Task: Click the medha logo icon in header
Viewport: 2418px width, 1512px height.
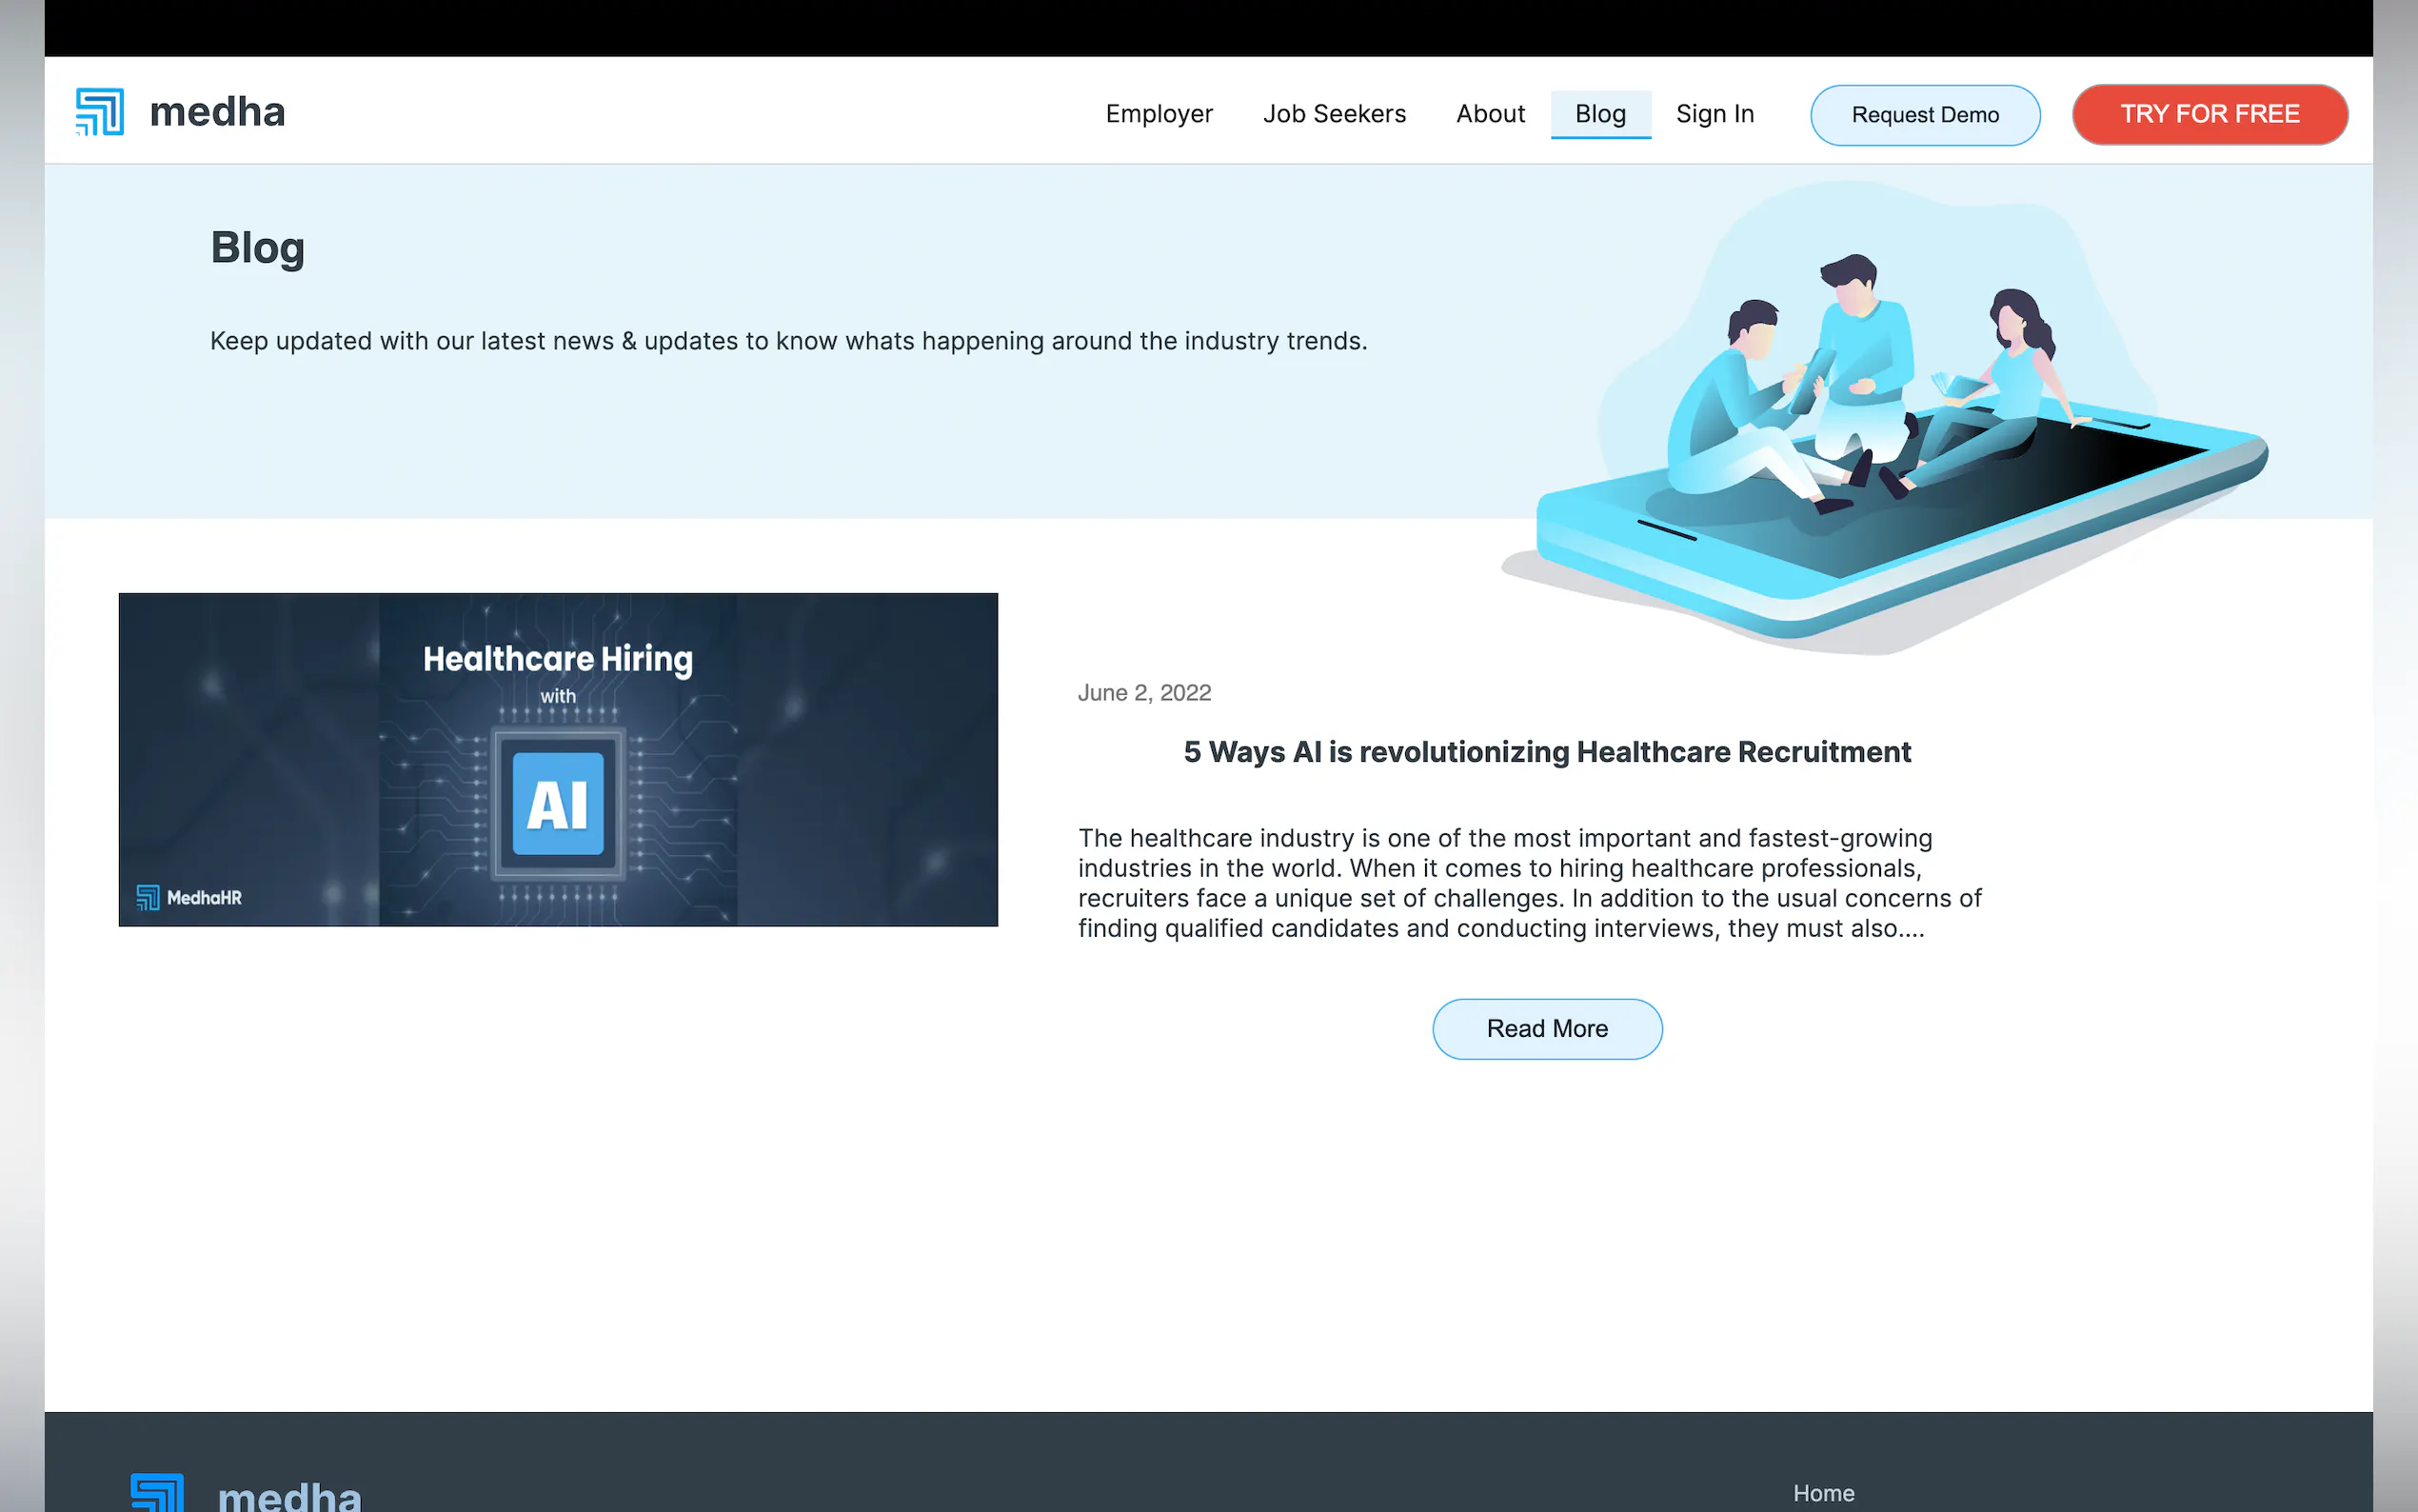Action: (x=100, y=111)
